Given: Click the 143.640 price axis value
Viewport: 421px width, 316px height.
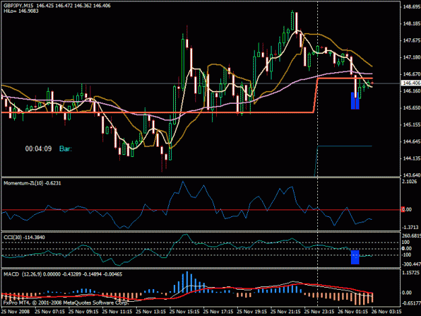Looking at the screenshot, I should [x=412, y=175].
